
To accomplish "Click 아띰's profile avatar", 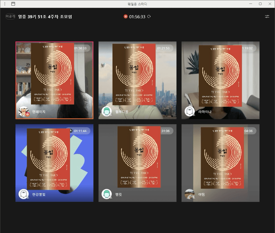I will 190,194.
